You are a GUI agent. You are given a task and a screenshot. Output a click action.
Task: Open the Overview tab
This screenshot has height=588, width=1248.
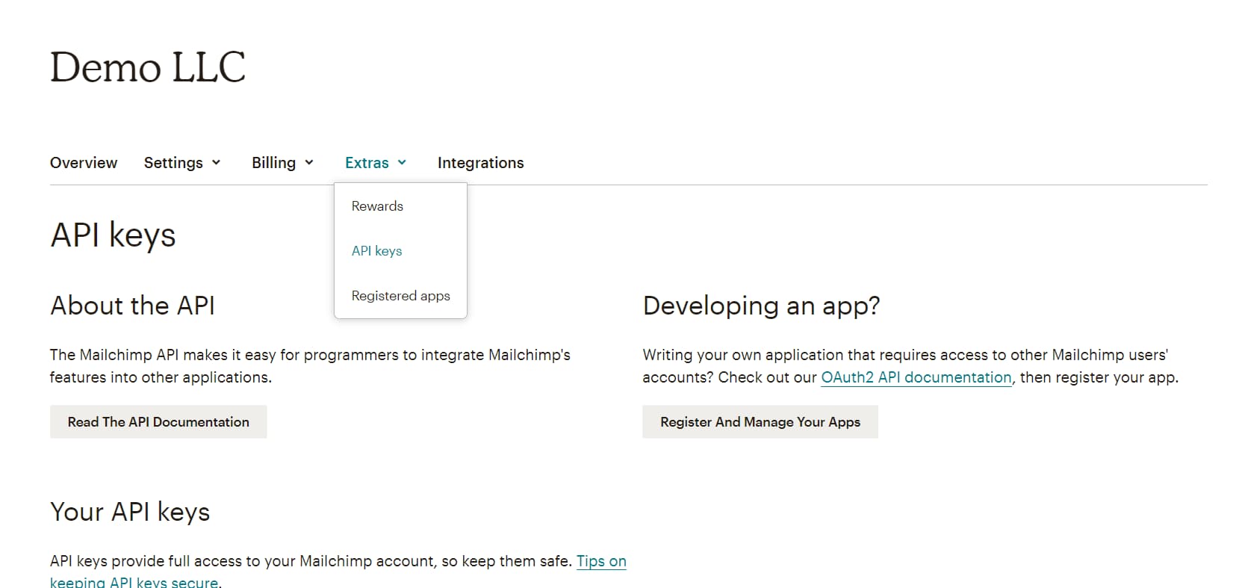tap(84, 163)
